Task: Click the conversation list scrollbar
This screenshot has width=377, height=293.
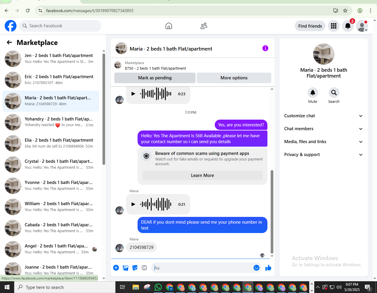Action: 104,109
